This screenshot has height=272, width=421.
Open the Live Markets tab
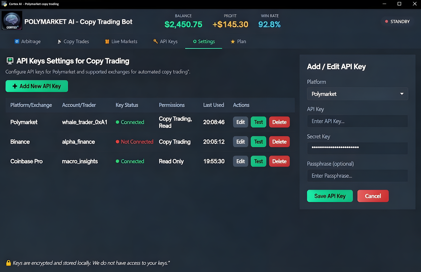tap(121, 41)
